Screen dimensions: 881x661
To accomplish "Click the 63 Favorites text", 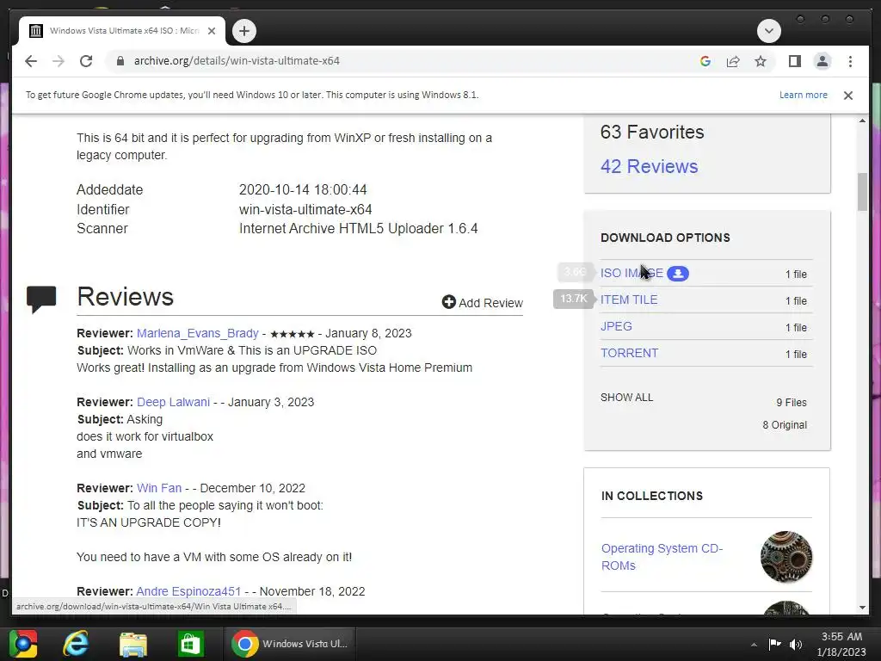I will tap(652, 132).
